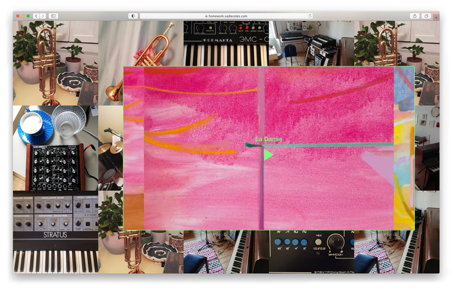This screenshot has width=453, height=290.
Task: Go forward using the Safari forward arrow
Action: 43,16
